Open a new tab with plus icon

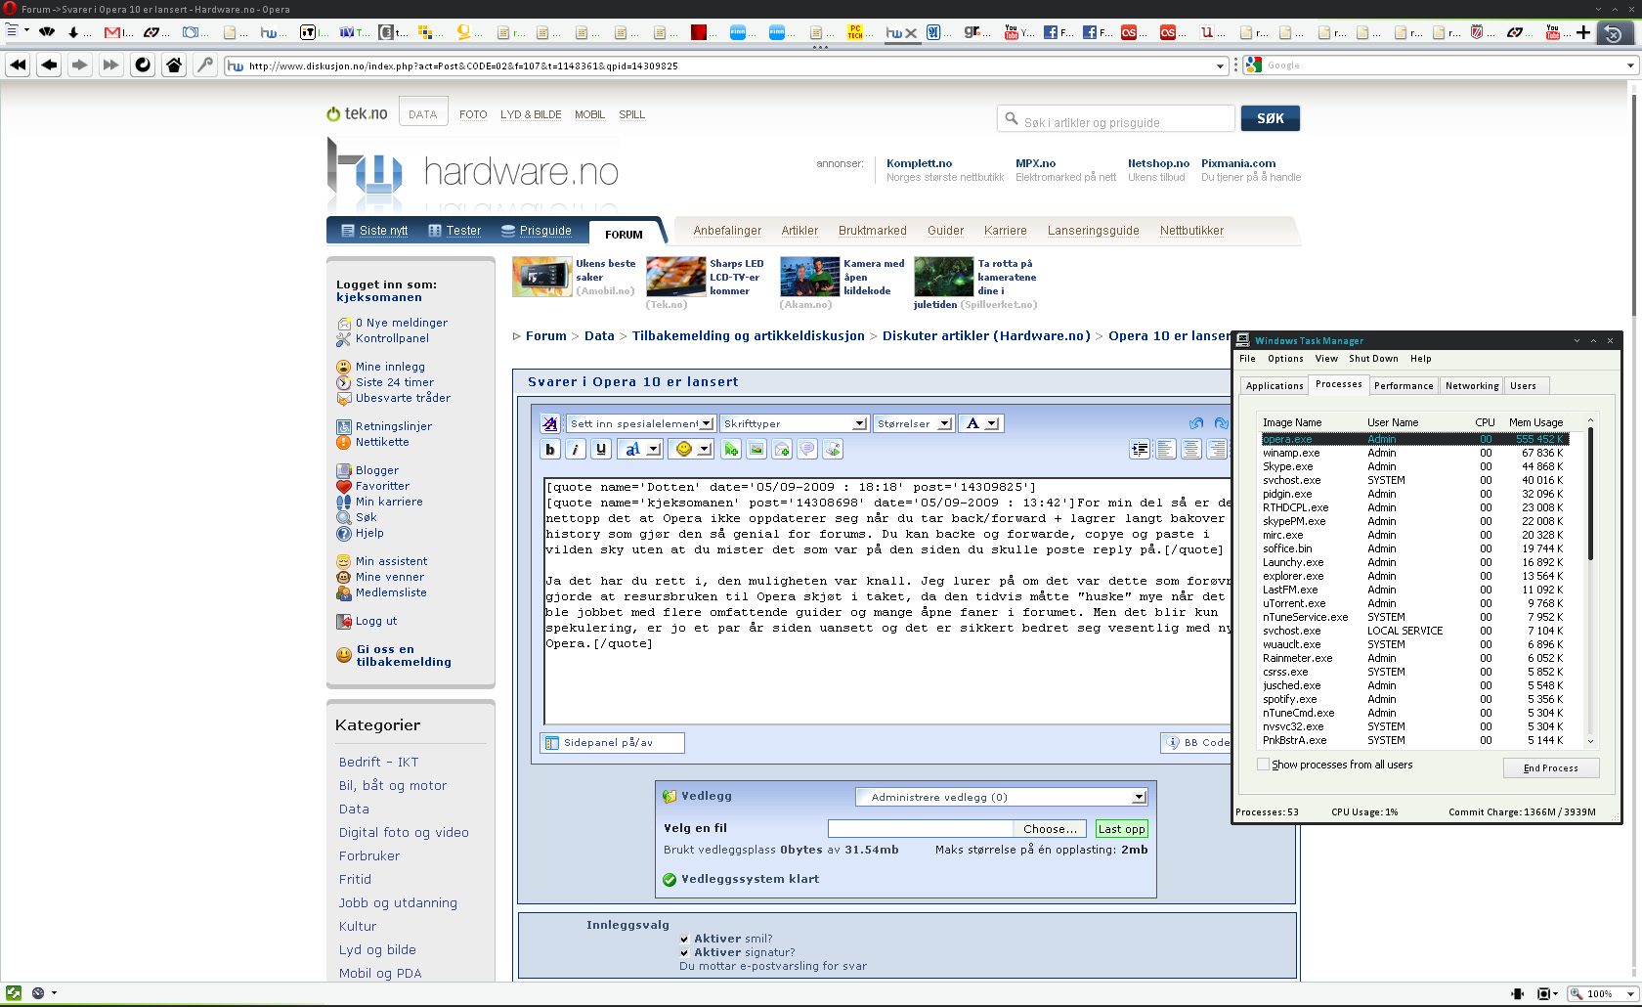1583,32
